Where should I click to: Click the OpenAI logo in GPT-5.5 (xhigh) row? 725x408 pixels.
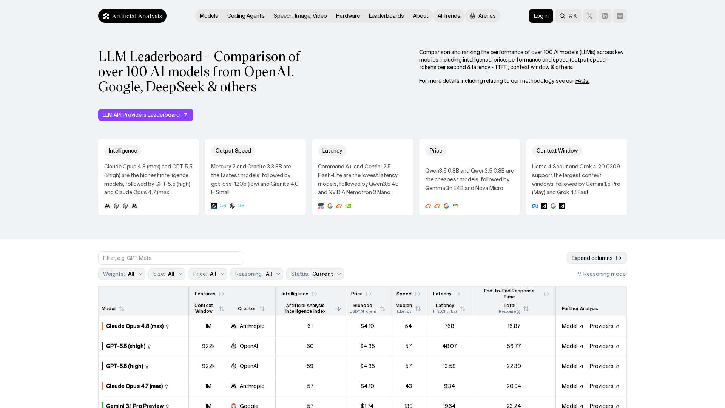point(234,346)
